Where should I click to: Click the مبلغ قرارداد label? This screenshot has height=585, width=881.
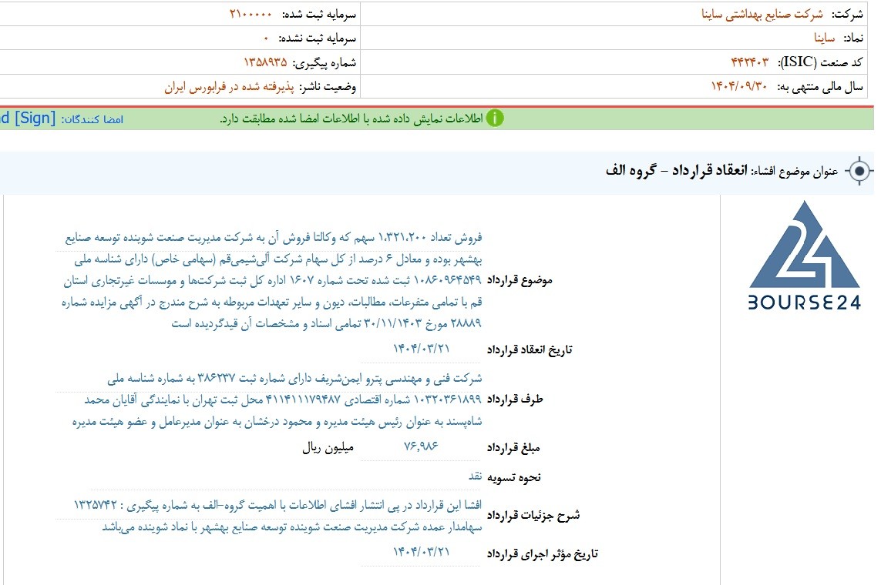pyautogui.click(x=513, y=447)
